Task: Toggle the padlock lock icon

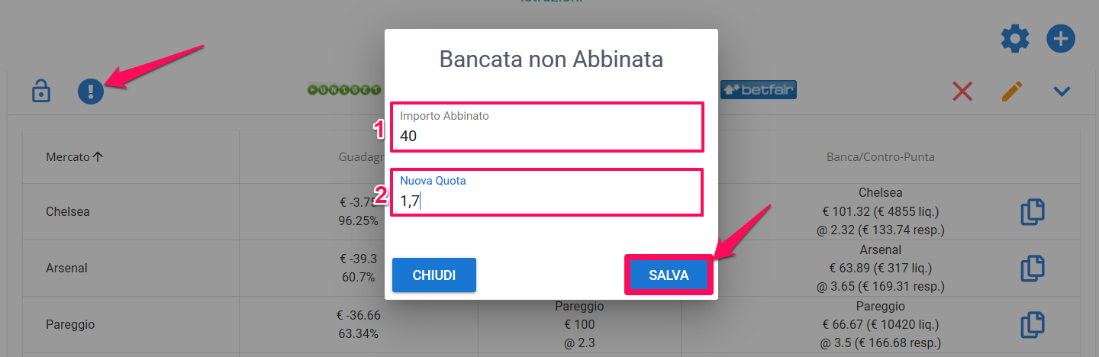Action: click(x=40, y=92)
